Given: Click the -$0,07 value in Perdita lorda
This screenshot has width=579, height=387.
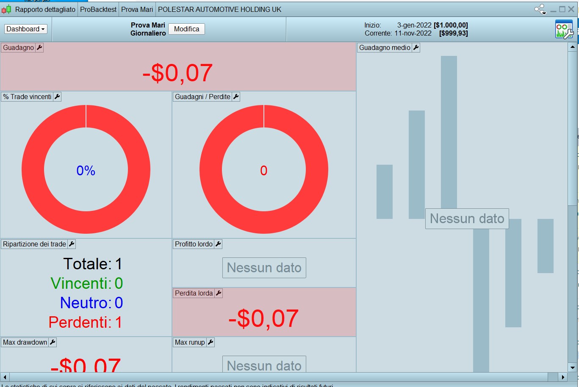Looking at the screenshot, I should tap(263, 318).
